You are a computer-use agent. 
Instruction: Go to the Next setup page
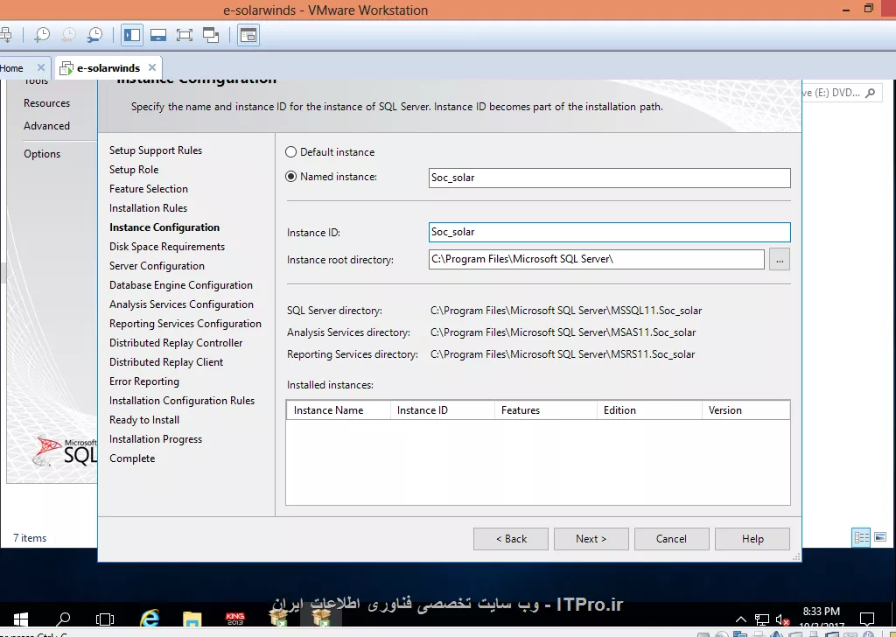coord(591,539)
